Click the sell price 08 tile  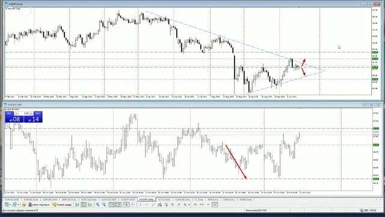click(14, 119)
